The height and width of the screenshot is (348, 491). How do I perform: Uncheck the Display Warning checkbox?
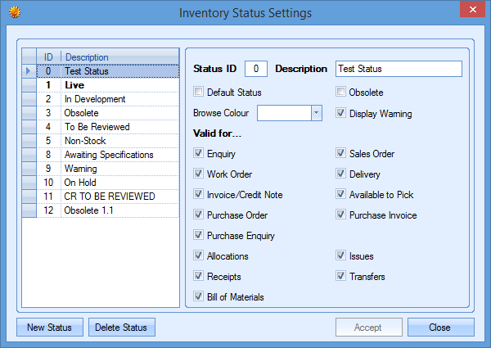click(x=340, y=113)
